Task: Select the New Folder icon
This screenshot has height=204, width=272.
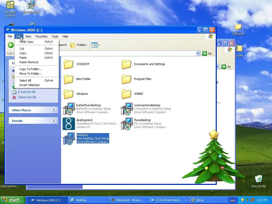Action: (68, 79)
